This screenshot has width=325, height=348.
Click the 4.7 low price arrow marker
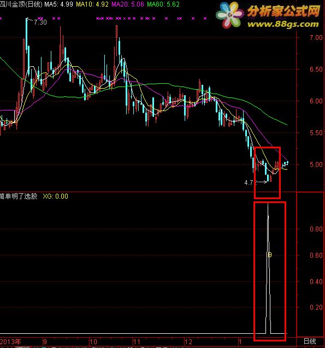click(256, 182)
